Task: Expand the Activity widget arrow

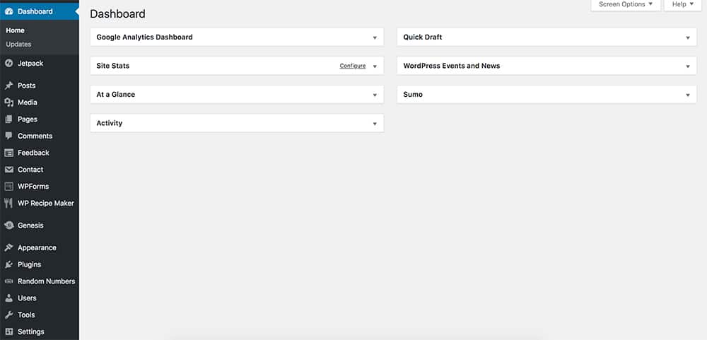Action: click(375, 124)
